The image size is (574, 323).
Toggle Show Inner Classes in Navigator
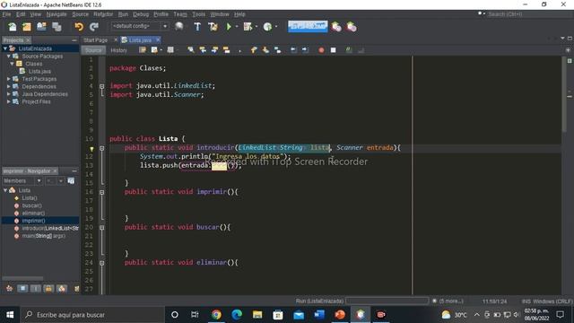62,289
